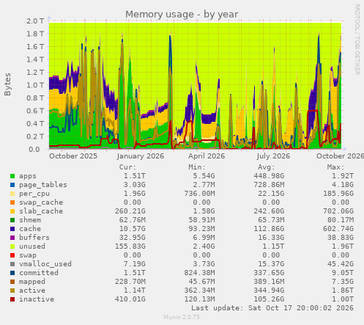
Task: Click the 'apps' legend label
Action: (x=28, y=176)
